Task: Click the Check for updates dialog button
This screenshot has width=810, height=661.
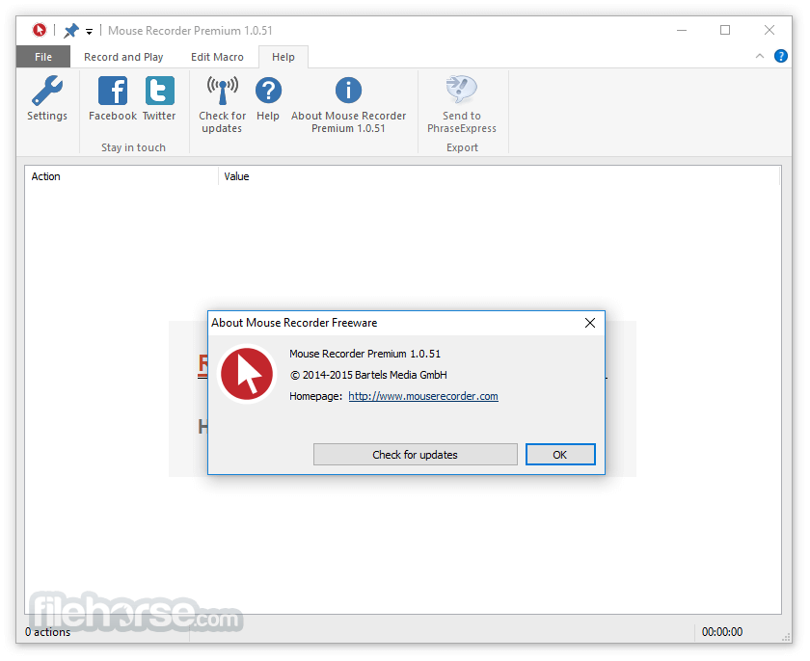Action: 415,455
